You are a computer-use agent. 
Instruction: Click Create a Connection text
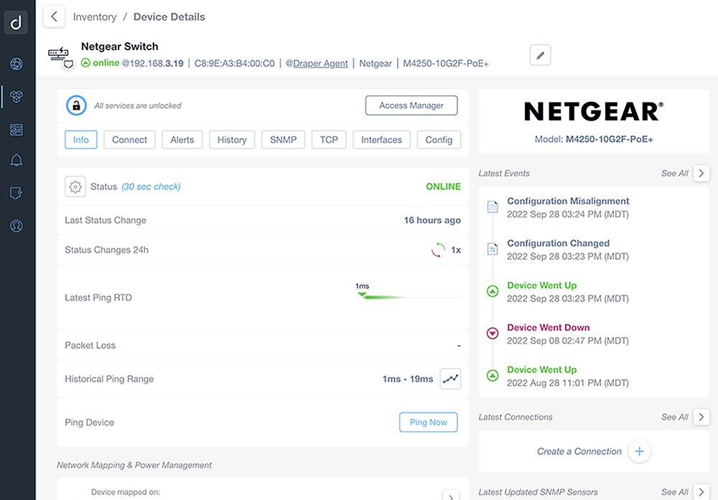pos(579,451)
